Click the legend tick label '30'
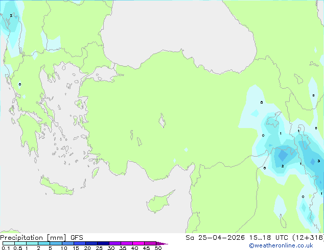This screenshot has width=324, height=250. pyautogui.click(x=111, y=248)
